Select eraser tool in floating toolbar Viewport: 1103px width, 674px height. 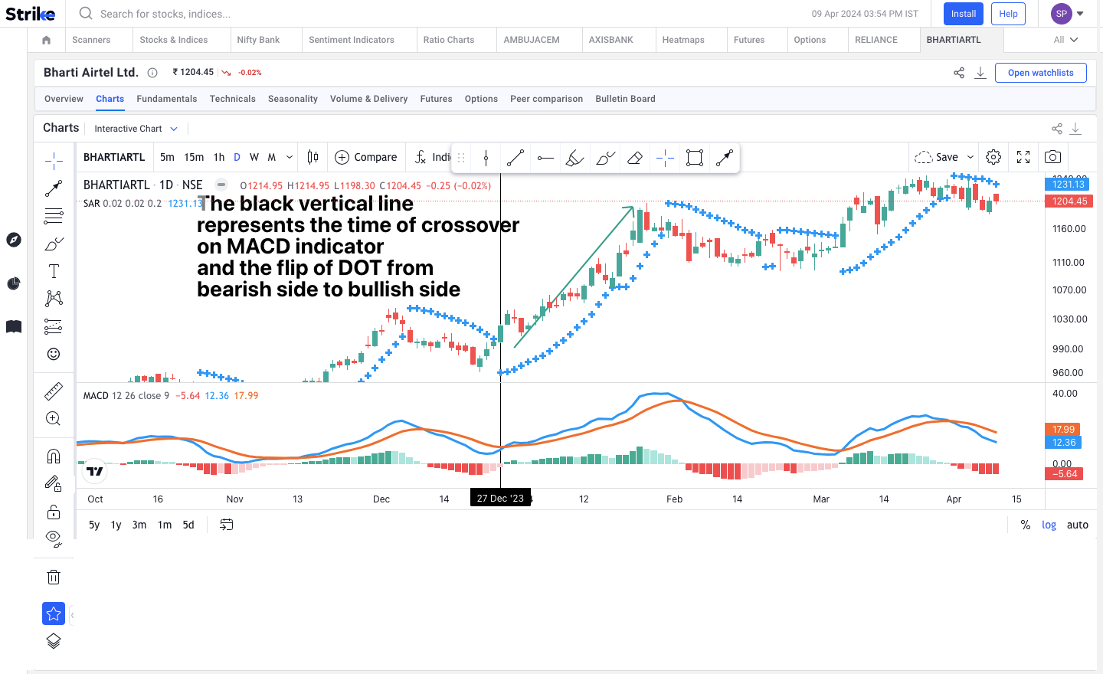[x=635, y=159]
